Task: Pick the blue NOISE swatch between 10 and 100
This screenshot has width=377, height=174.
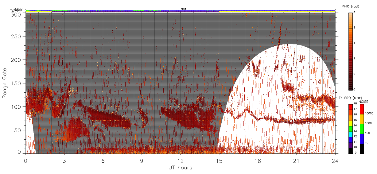Action: [x=362, y=139]
